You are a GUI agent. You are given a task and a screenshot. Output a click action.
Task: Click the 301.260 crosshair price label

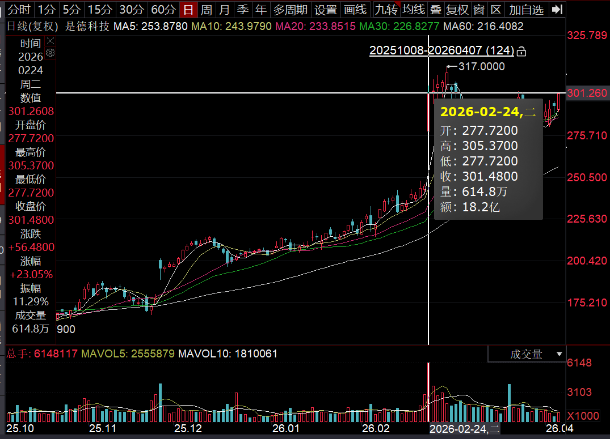coord(587,93)
